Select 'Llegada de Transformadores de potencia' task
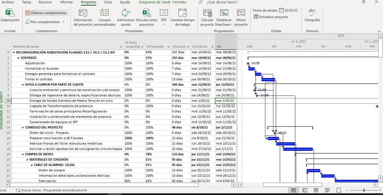 click(61, 106)
